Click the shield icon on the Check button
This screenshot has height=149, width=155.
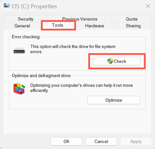click(110, 61)
